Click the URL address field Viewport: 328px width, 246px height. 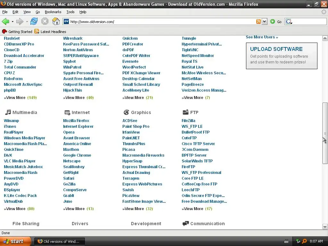(162, 21)
